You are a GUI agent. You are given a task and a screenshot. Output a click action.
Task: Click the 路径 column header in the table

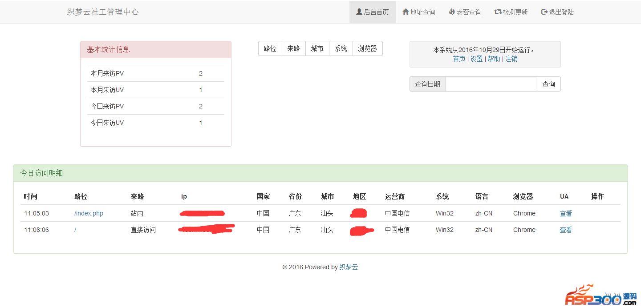(x=81, y=196)
